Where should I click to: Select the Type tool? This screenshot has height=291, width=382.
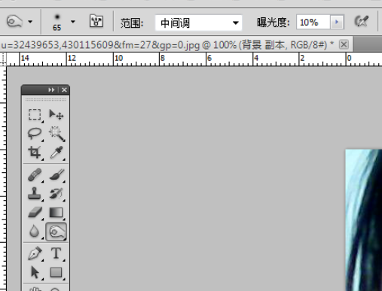(56, 253)
